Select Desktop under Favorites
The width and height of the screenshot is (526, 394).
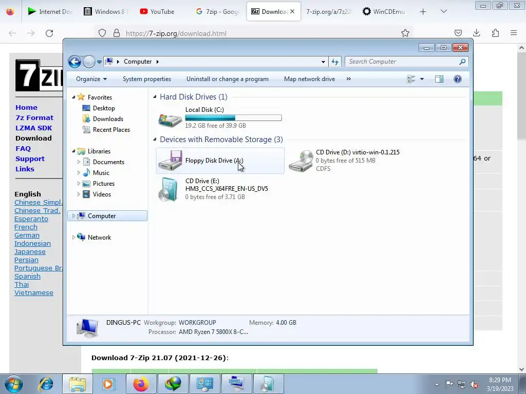[104, 108]
